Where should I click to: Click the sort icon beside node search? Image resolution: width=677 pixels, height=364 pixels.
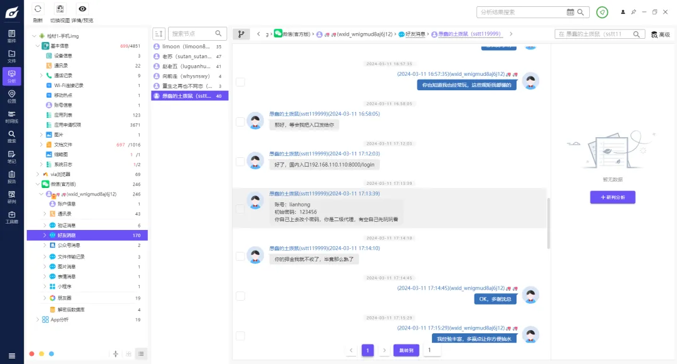pos(159,34)
